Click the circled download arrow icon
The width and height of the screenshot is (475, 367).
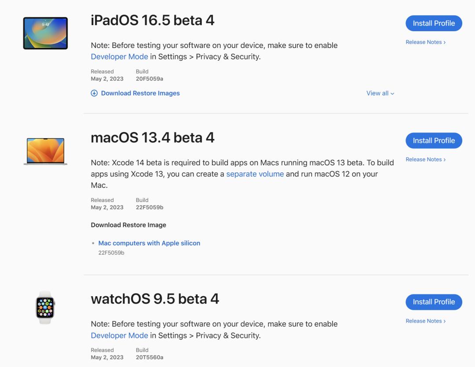94,93
